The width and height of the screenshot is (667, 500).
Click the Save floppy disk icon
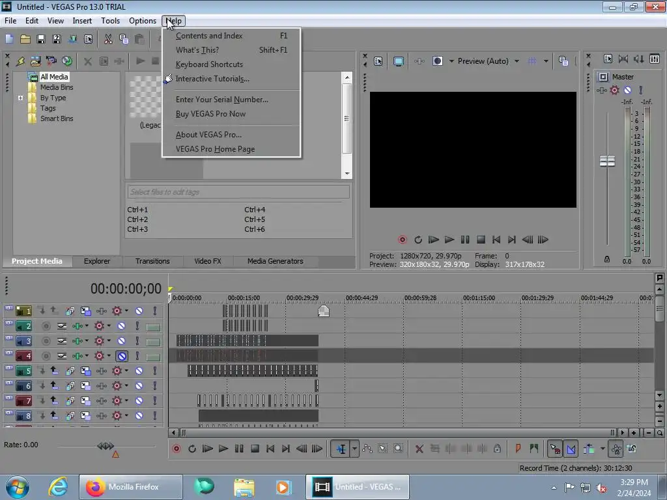[41, 39]
